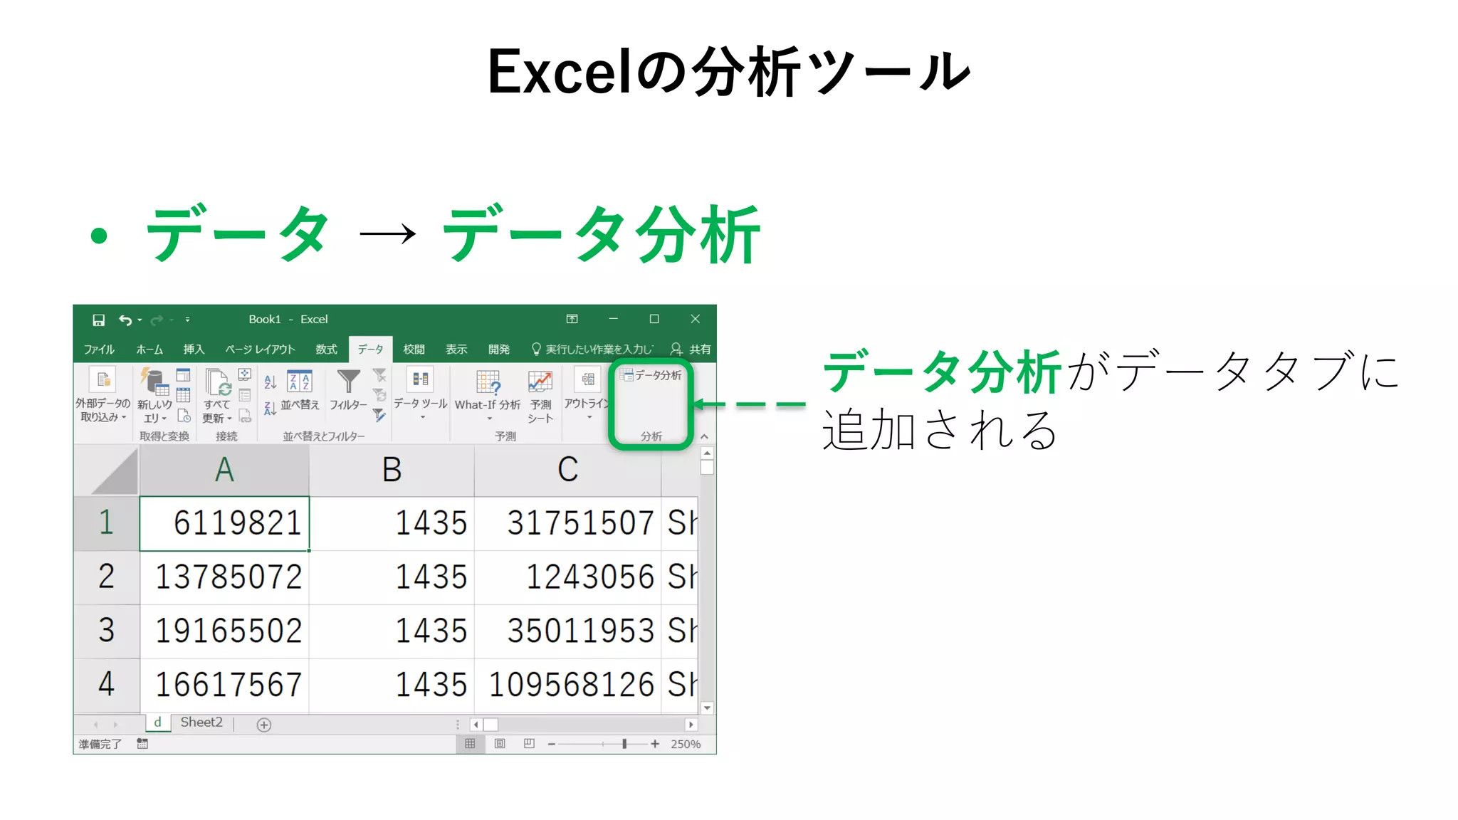Click the vertical scrollbar down arrow
This screenshot has width=1458, height=820.
(707, 708)
